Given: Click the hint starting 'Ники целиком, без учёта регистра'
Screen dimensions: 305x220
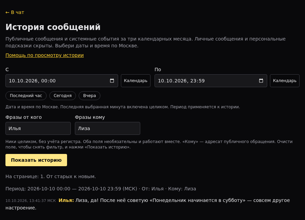Looking at the screenshot, I should pyautogui.click(x=149, y=144).
